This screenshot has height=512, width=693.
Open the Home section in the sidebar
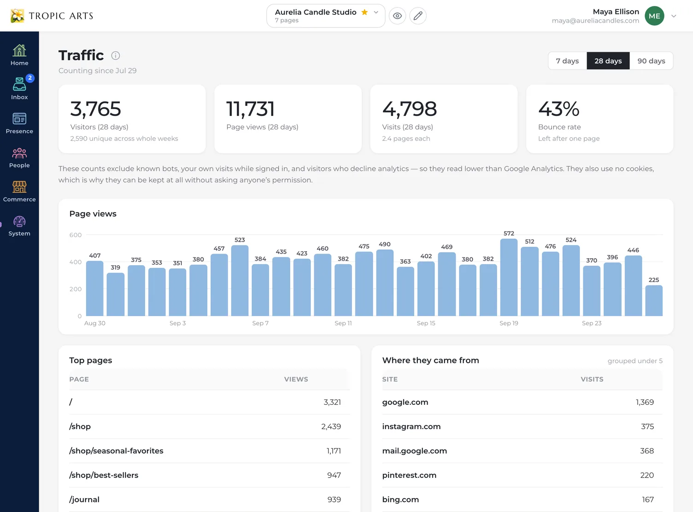point(19,55)
